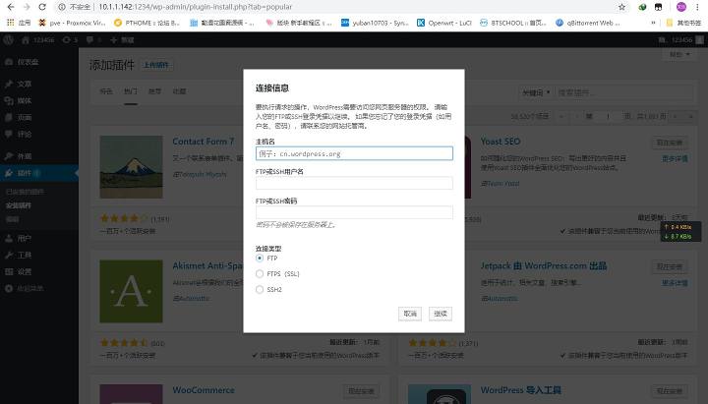Screen dimensions: 708x404
Task: Switch to the 热门 popular tab
Action: [131, 91]
